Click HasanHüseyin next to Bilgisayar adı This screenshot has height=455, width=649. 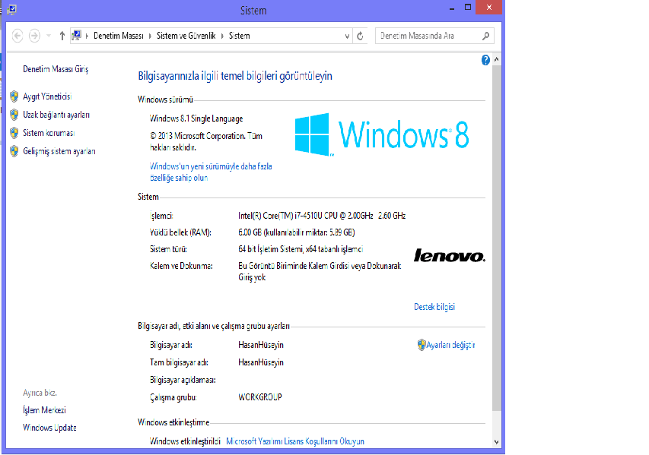(x=261, y=345)
